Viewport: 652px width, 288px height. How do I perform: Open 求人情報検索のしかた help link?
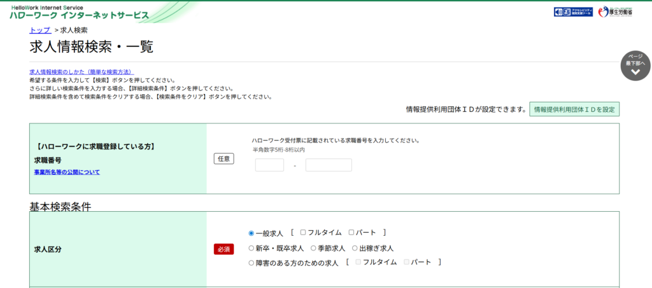(81, 72)
